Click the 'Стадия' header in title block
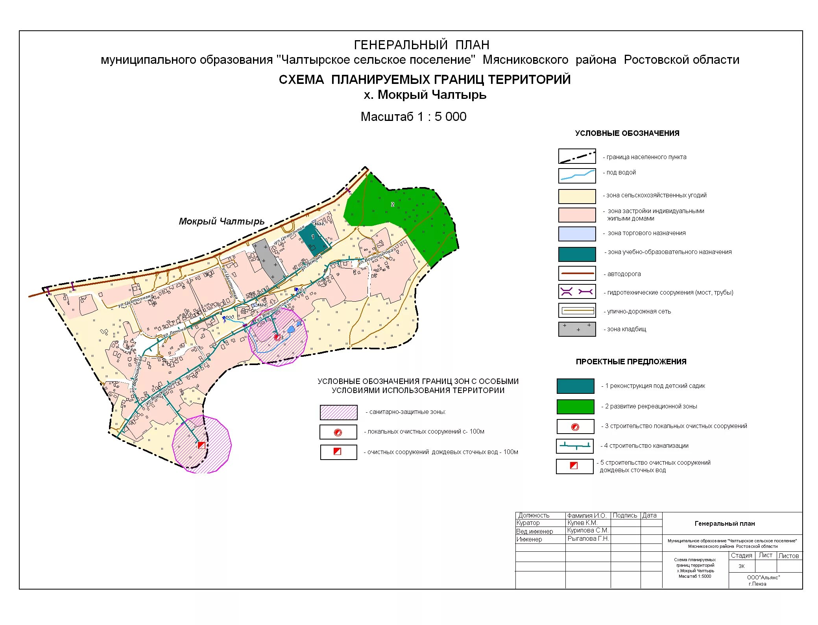This screenshot has height=625, width=818. coord(741,555)
